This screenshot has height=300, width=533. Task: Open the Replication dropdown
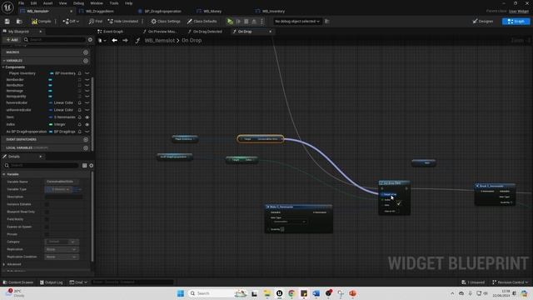(62, 249)
